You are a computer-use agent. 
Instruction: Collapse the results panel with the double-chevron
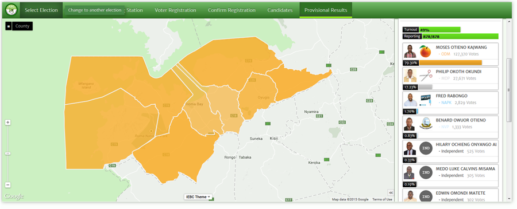point(391,192)
